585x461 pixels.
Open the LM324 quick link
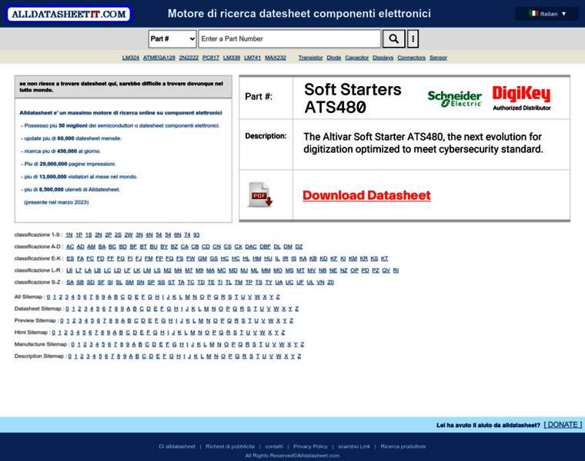tap(131, 58)
